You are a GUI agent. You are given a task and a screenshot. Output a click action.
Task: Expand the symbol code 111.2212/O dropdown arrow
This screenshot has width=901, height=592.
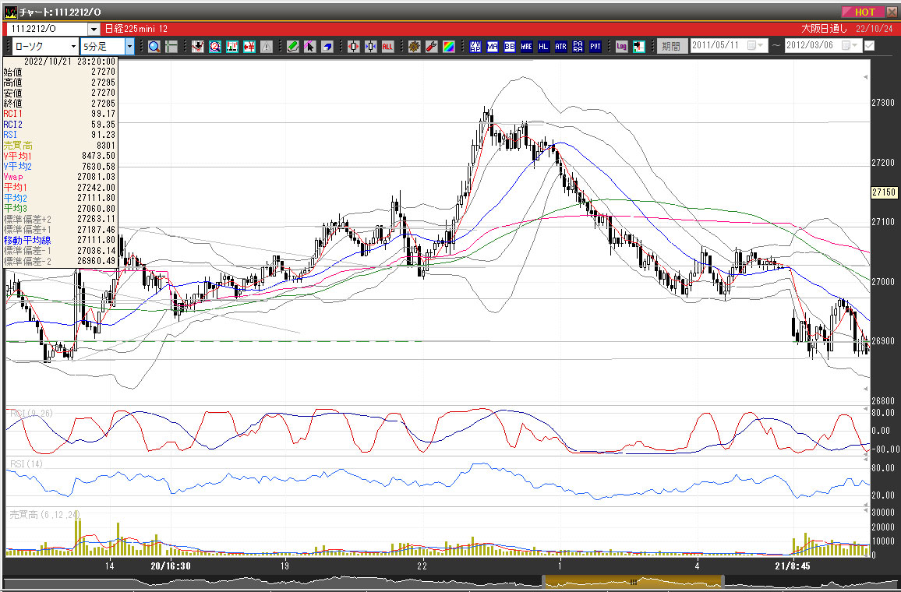pyautogui.click(x=94, y=29)
